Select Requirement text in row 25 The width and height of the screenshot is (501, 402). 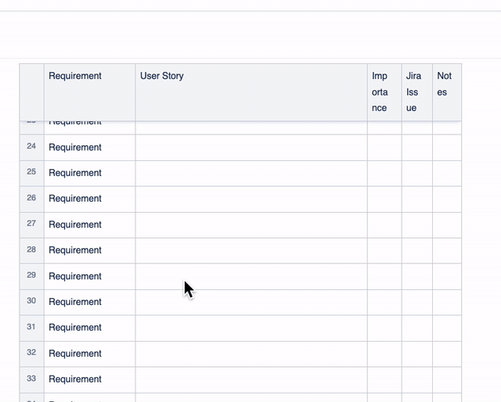point(75,173)
